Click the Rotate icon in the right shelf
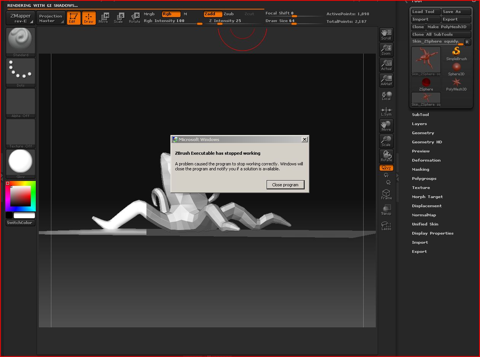 pyautogui.click(x=386, y=156)
